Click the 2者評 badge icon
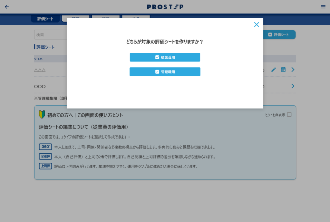 (x=45, y=157)
